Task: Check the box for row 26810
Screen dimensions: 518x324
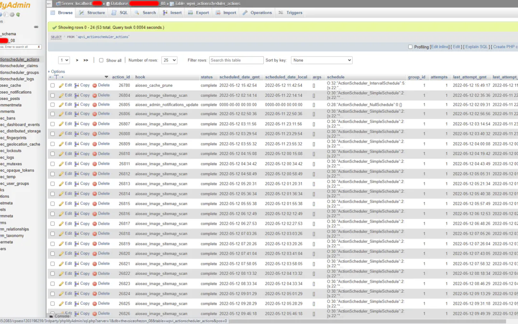Action: pyautogui.click(x=53, y=154)
